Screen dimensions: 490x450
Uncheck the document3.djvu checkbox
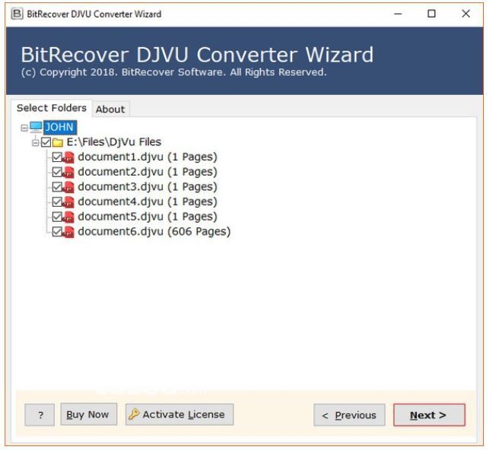click(57, 187)
